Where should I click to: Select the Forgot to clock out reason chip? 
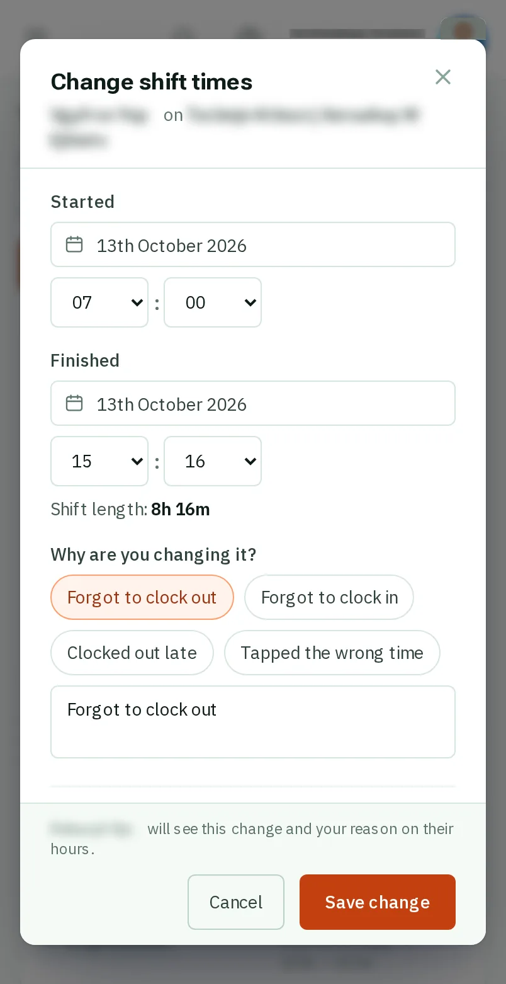[142, 597]
